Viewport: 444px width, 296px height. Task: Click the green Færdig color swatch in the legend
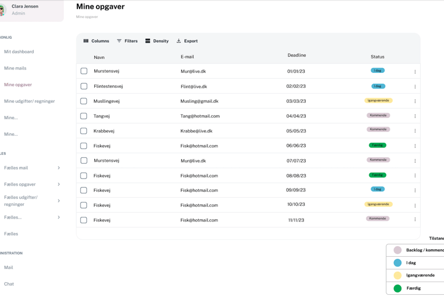[x=398, y=288]
